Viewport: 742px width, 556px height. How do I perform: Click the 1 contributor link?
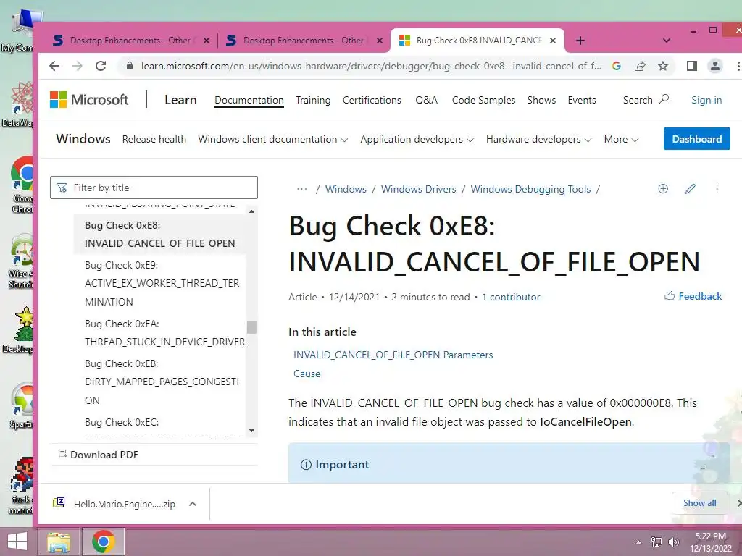[511, 298]
